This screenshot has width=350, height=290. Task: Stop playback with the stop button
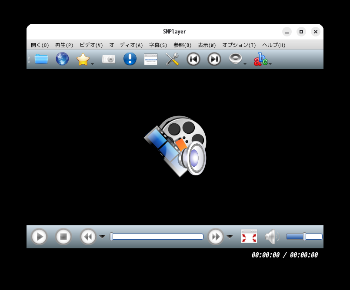(x=63, y=237)
